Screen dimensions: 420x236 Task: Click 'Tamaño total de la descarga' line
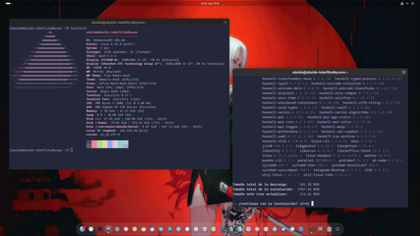[x=276, y=184]
